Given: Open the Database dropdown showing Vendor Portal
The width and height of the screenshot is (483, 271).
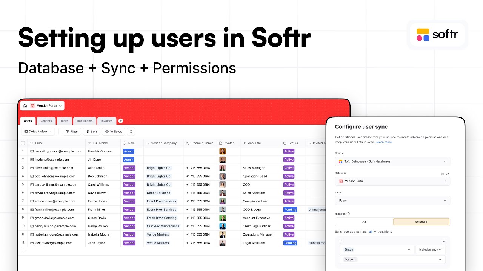Looking at the screenshot, I should click(392, 181).
